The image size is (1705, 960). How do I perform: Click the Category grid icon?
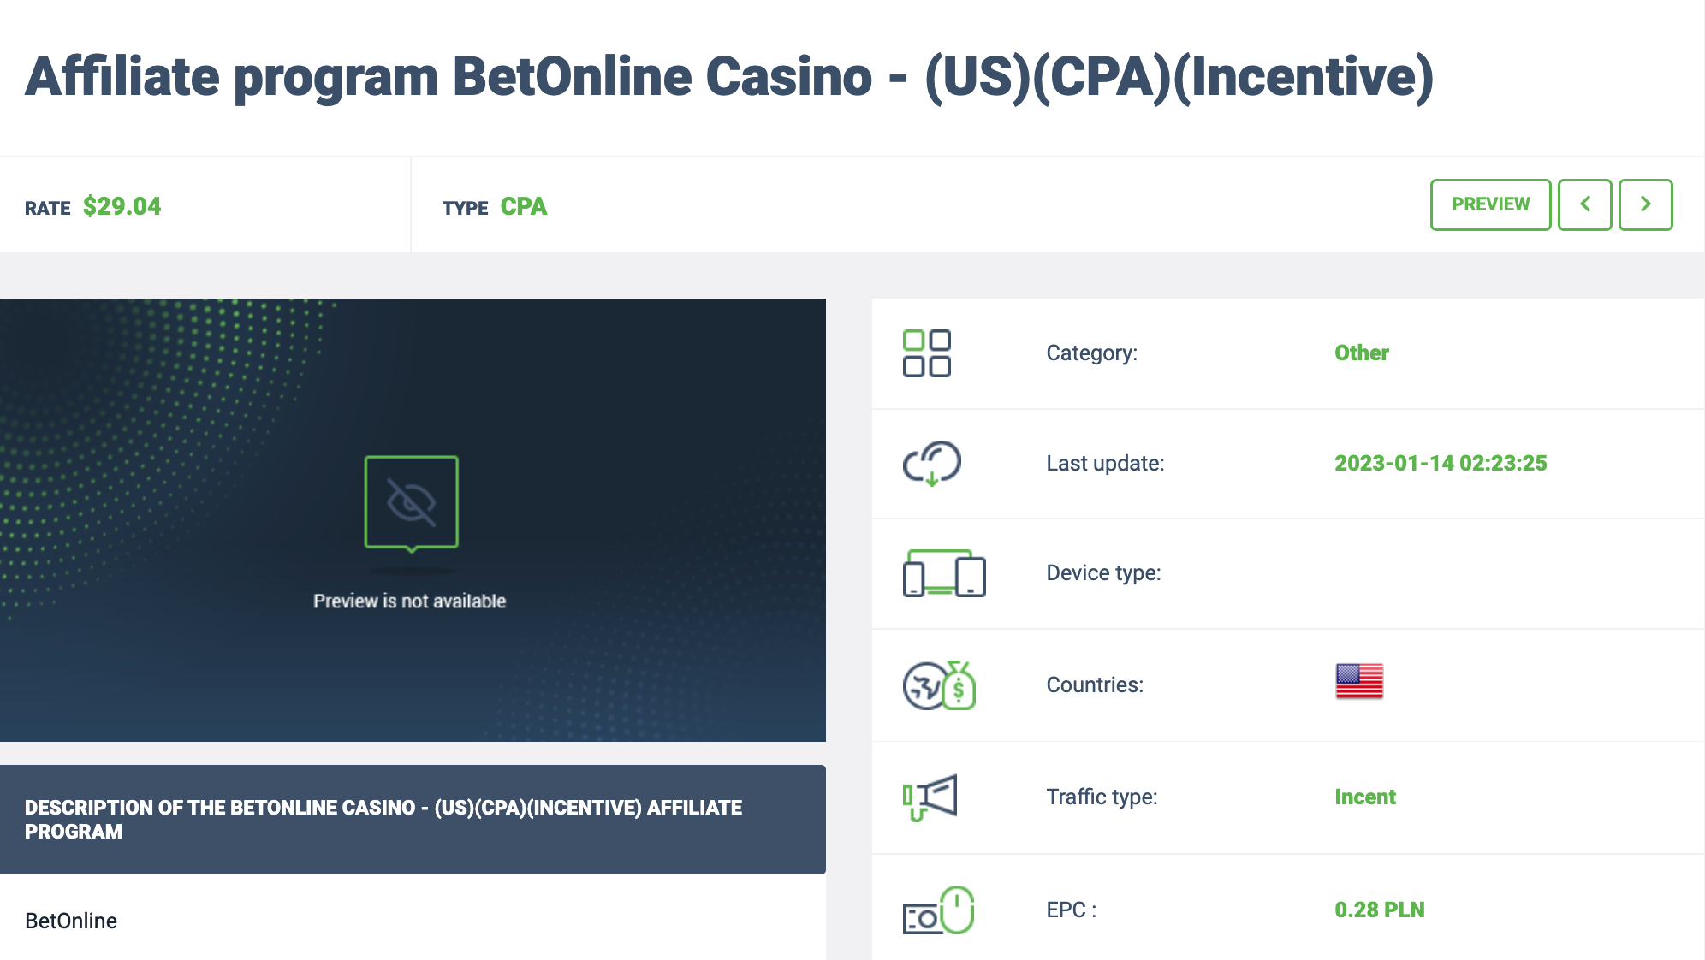[926, 353]
